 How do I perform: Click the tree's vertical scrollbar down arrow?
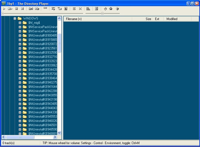pyautogui.click(x=59, y=133)
